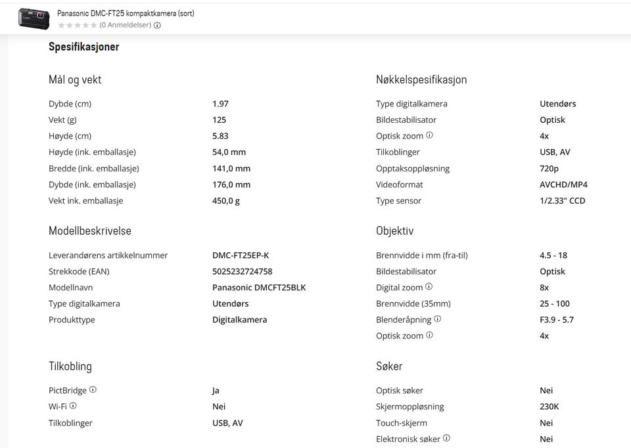Viewport: 631px width, 448px height.
Task: Click the Søker section heading
Action: [x=389, y=367]
